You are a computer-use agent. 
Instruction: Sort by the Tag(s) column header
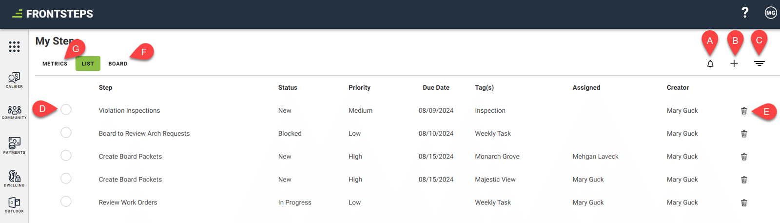[484, 88]
